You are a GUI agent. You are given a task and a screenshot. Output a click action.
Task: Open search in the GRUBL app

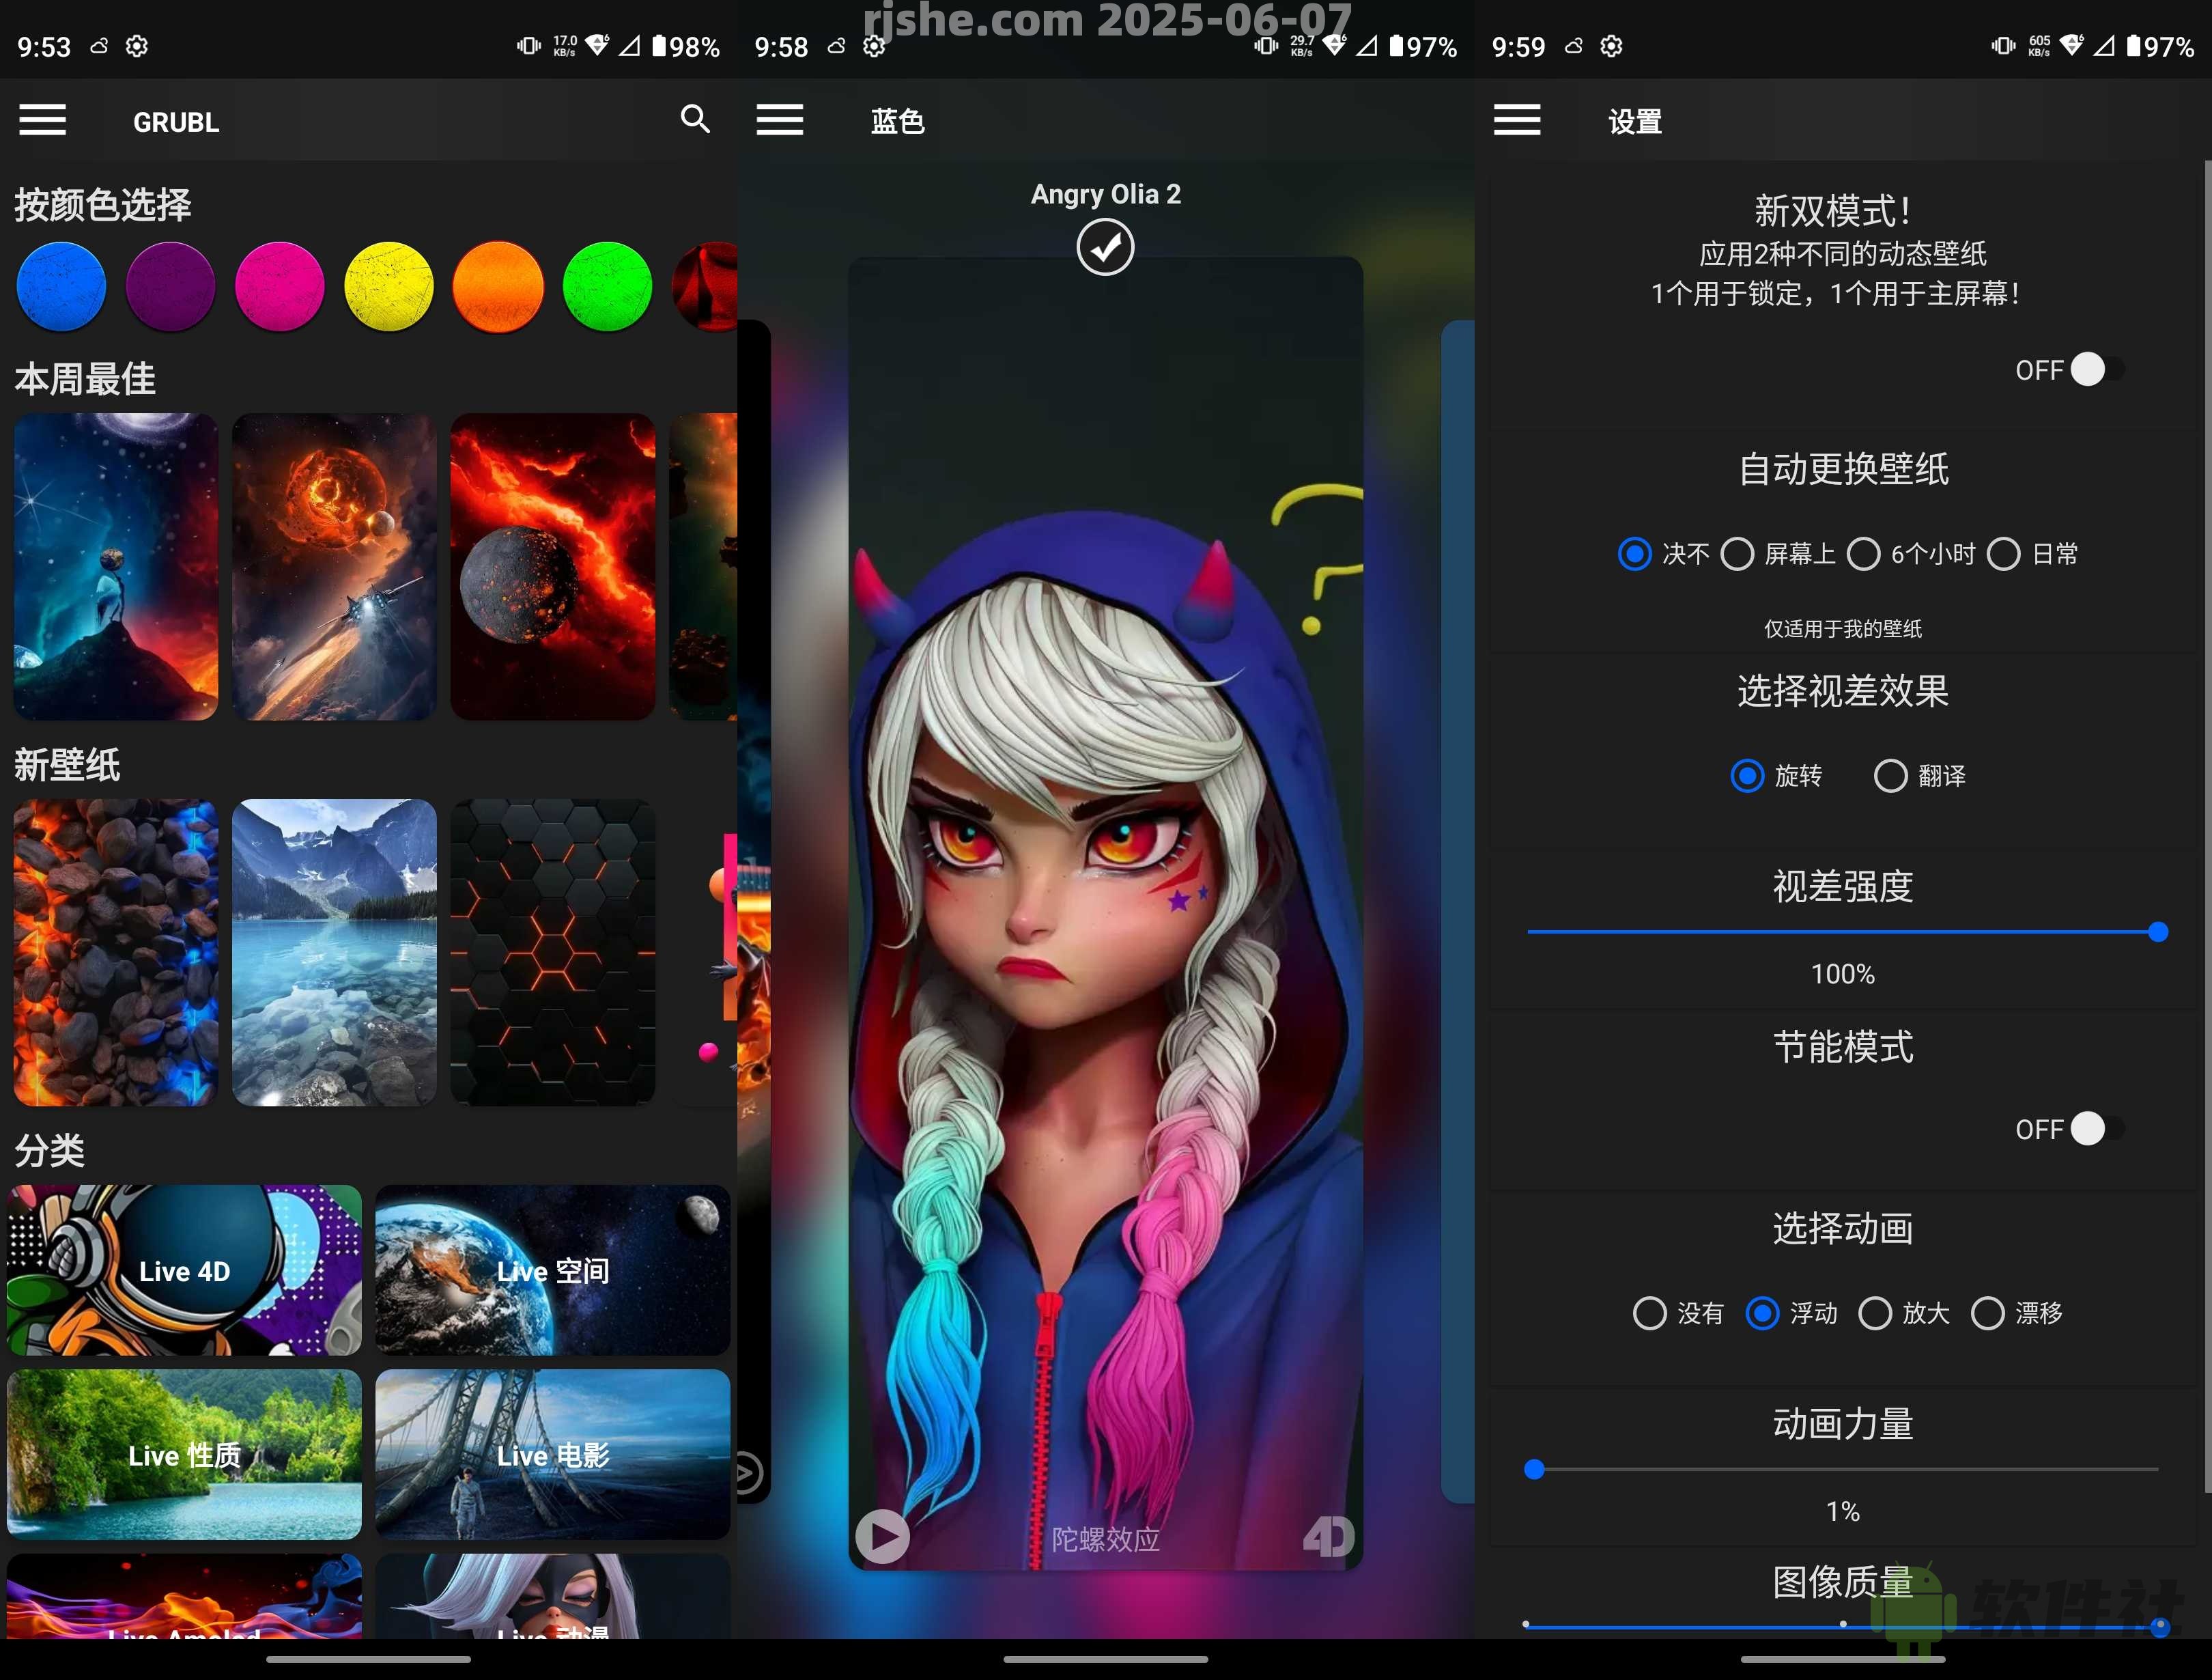[695, 119]
